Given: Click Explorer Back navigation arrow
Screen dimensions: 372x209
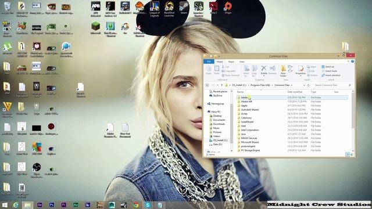Looking at the screenshot, I should click(207, 85).
